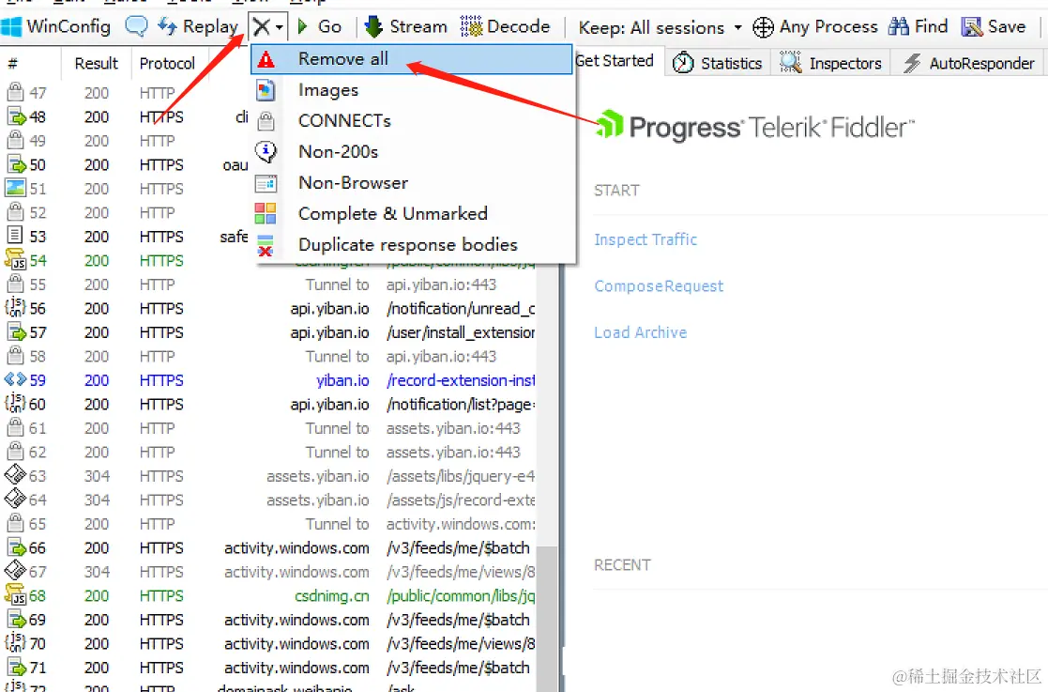The image size is (1048, 692).
Task: Click the HTML icon of session 59
Action: point(15,379)
